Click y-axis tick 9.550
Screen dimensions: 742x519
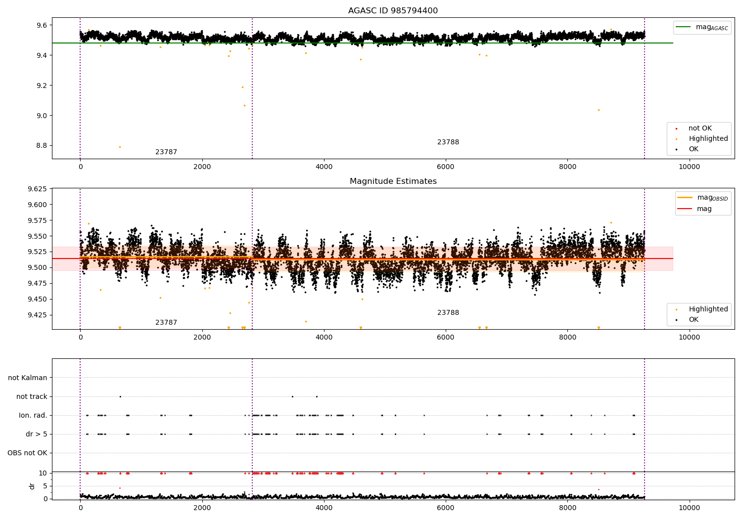coord(37,236)
